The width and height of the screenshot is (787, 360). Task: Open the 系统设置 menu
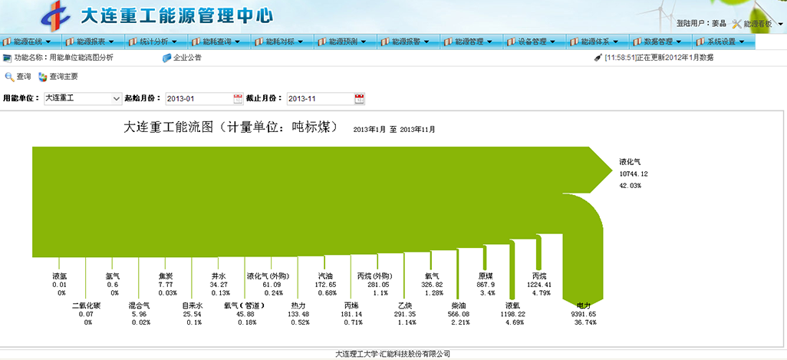726,41
